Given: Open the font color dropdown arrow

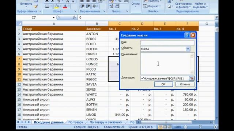Looking at the screenshot, I should coord(69,7).
